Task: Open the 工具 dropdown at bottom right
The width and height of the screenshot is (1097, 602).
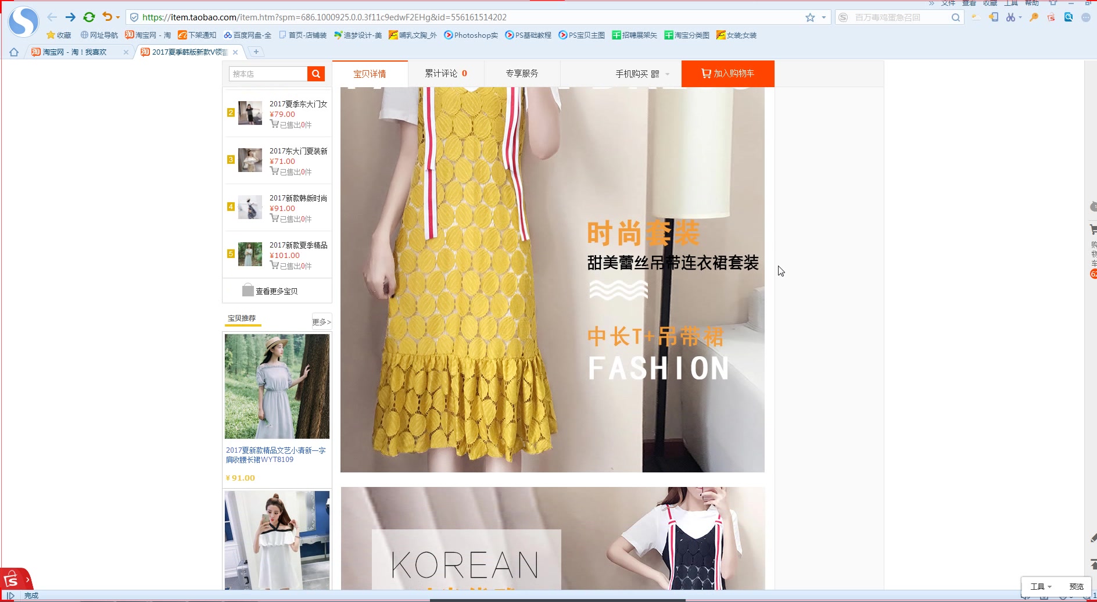Action: (1041, 586)
